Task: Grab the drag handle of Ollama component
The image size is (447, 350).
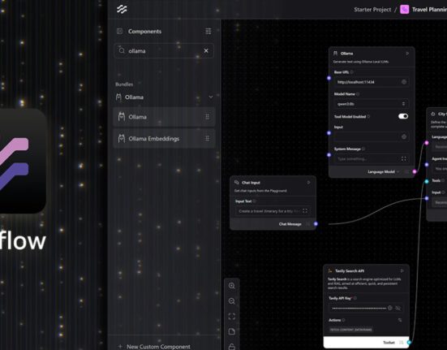Action: [207, 117]
